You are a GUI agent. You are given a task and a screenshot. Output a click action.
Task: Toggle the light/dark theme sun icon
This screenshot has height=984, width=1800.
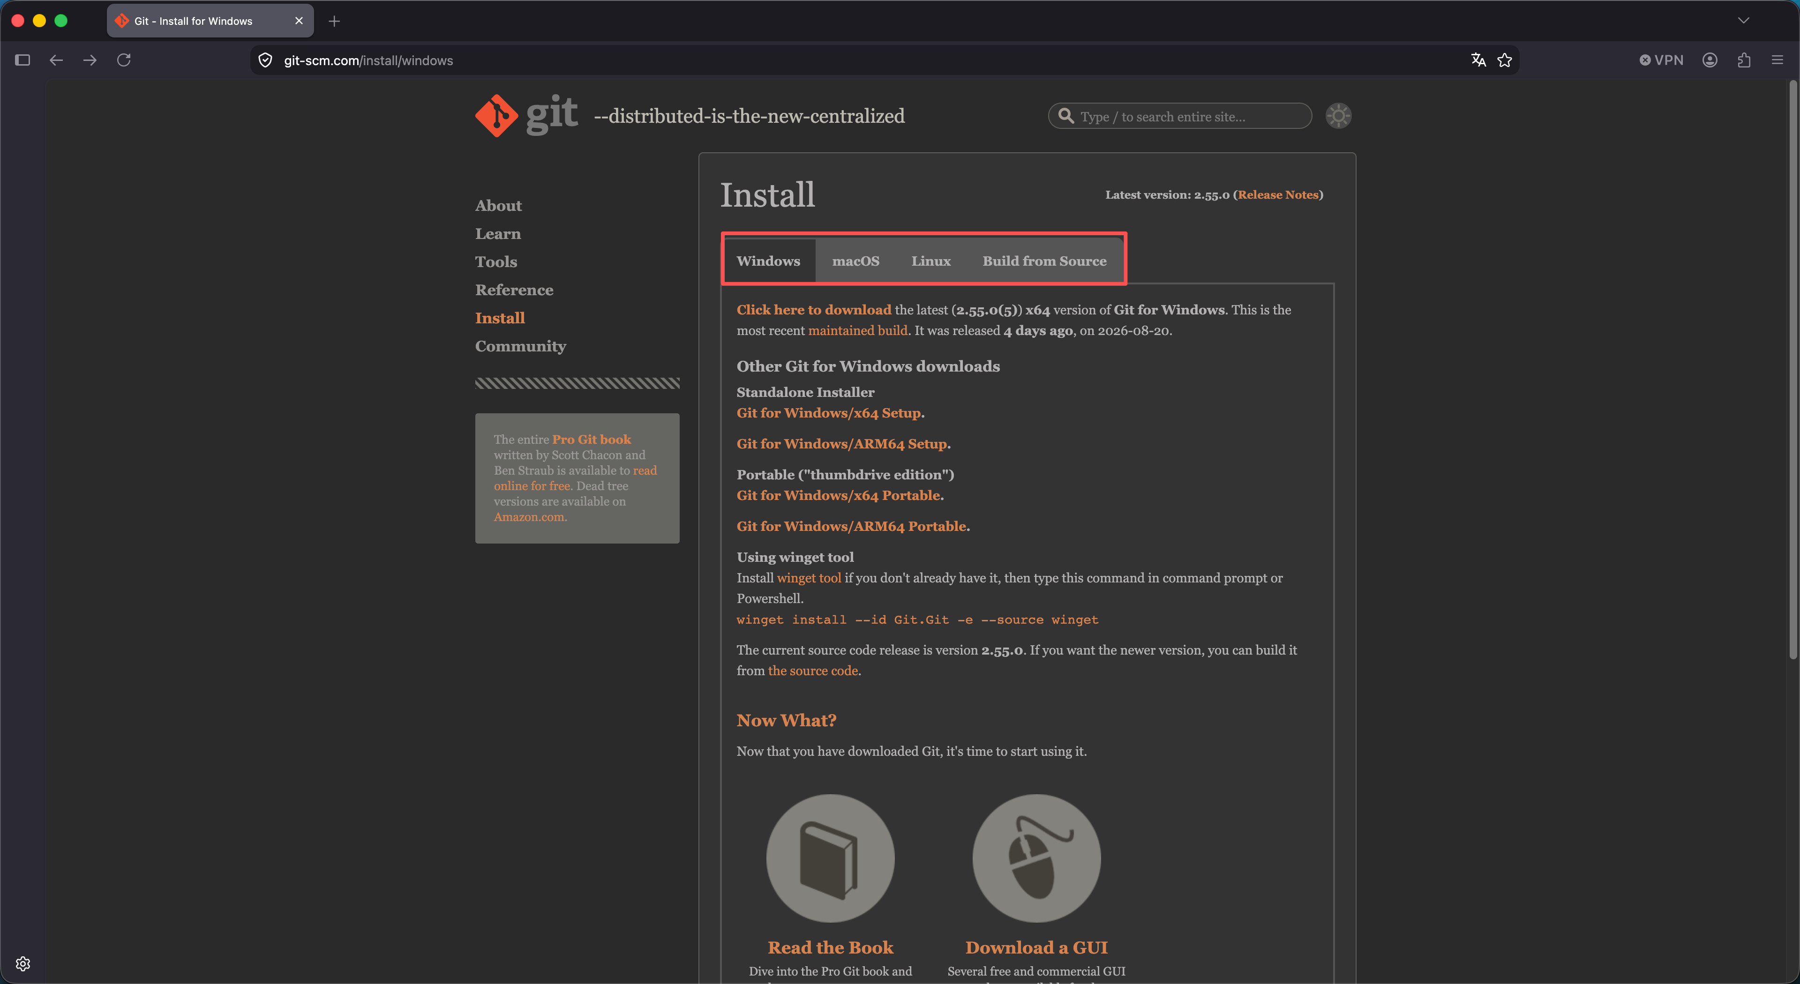coord(1338,116)
